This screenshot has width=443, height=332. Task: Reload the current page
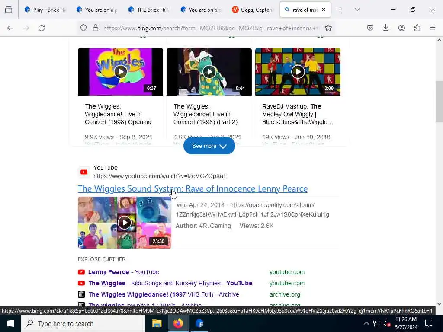point(42,28)
